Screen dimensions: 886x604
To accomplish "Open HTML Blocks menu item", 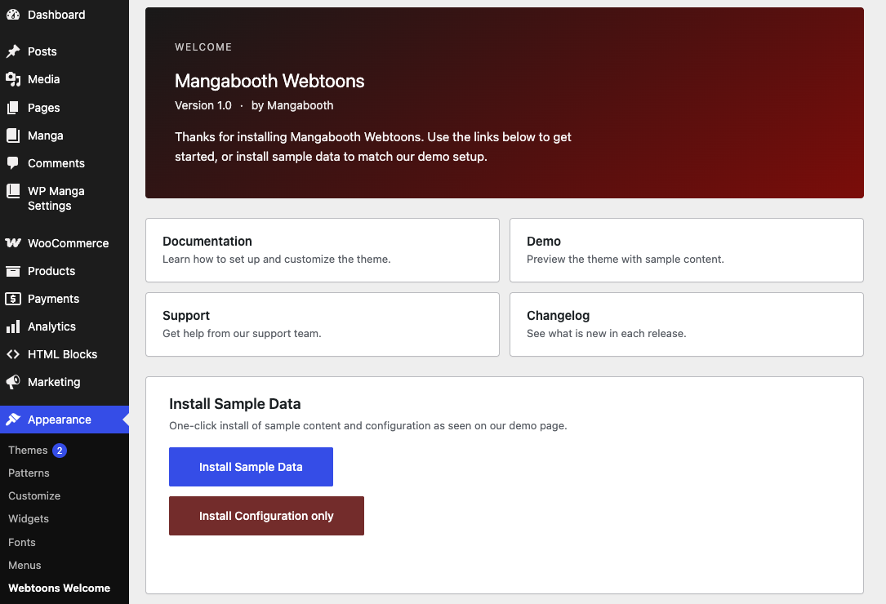I will [63, 354].
